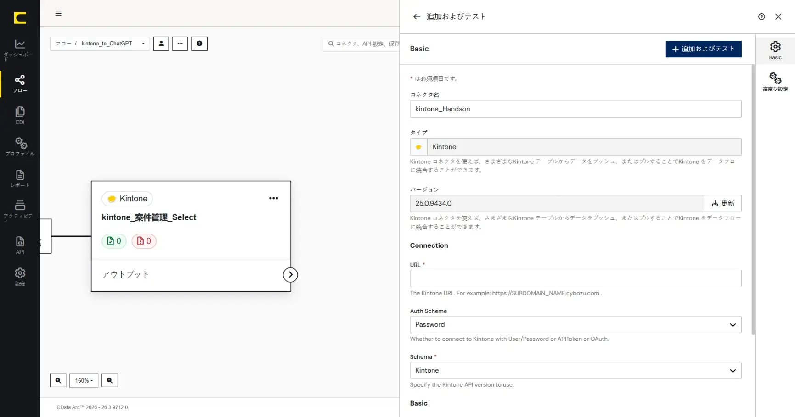This screenshot has height=417, width=795.
Task: Click the connector search box
Action: (x=361, y=44)
